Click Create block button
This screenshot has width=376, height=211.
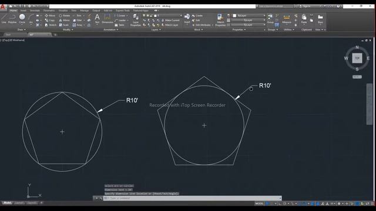tap(197, 16)
